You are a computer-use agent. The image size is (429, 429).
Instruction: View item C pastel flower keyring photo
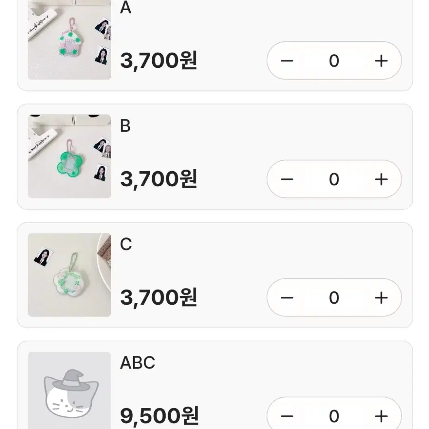click(x=69, y=275)
